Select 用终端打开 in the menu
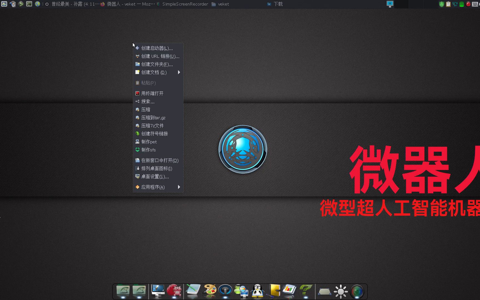Screen dimensions: 480x300 pyautogui.click(x=151, y=93)
